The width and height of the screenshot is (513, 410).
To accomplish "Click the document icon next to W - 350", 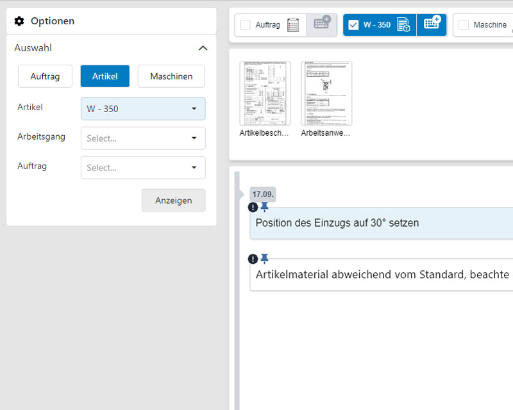I will click(404, 24).
